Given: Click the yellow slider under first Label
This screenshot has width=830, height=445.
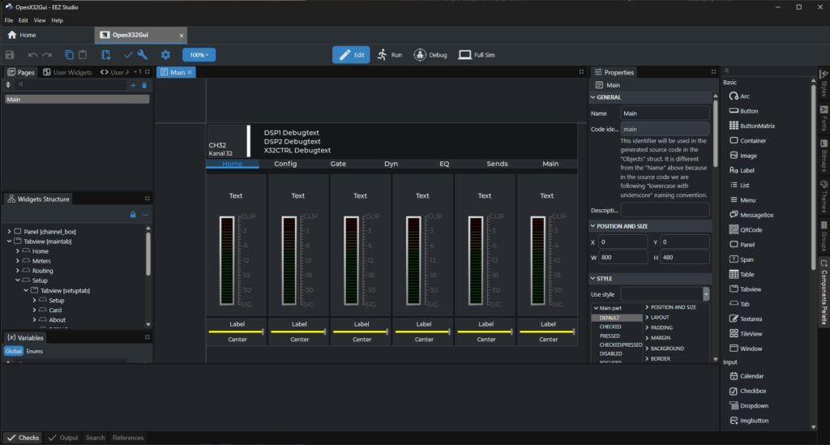Looking at the screenshot, I should (236, 332).
